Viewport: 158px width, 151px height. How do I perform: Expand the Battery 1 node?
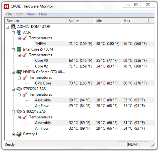tap(13, 134)
